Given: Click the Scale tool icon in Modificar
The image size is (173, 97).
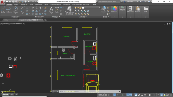Looking at the screenshot, I should point(36,14).
